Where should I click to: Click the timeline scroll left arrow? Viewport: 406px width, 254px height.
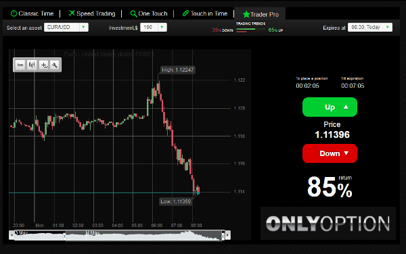point(12,235)
